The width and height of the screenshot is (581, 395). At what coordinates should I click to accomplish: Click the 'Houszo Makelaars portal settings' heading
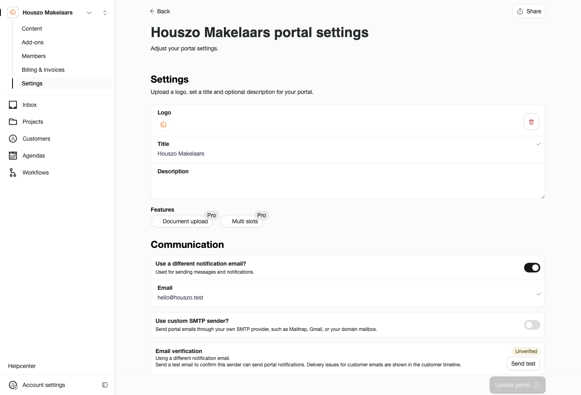coord(259,32)
